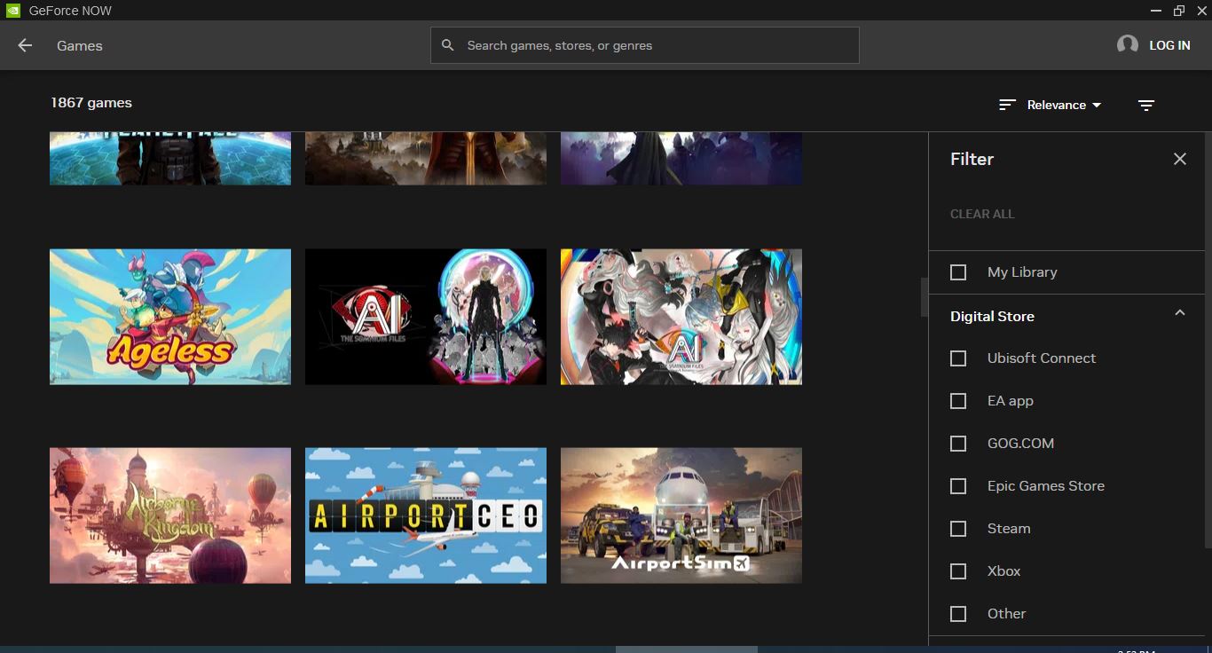Click the user avatar icon
This screenshot has height=653, width=1212.
(1128, 44)
